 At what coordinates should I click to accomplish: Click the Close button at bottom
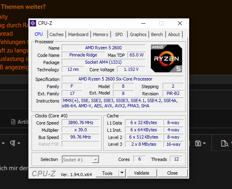(x=172, y=173)
